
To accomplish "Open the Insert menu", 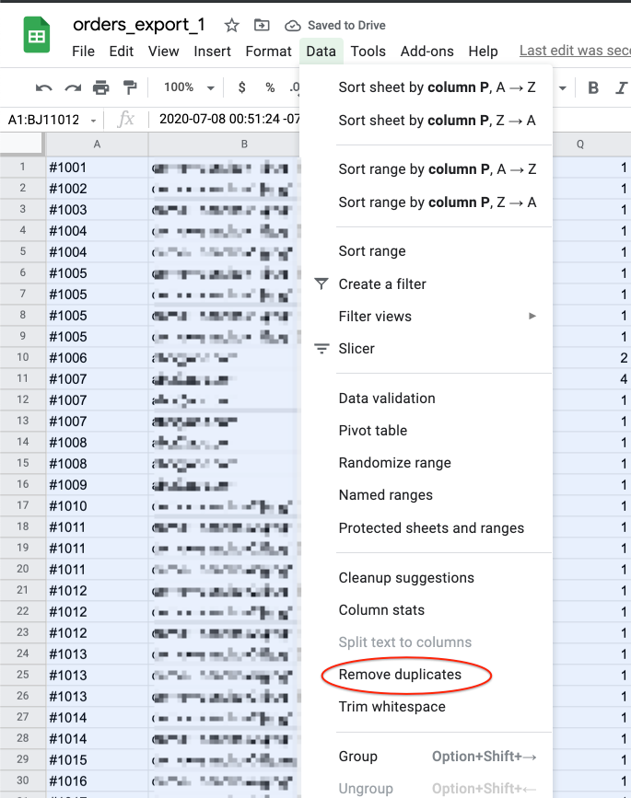I will click(213, 52).
